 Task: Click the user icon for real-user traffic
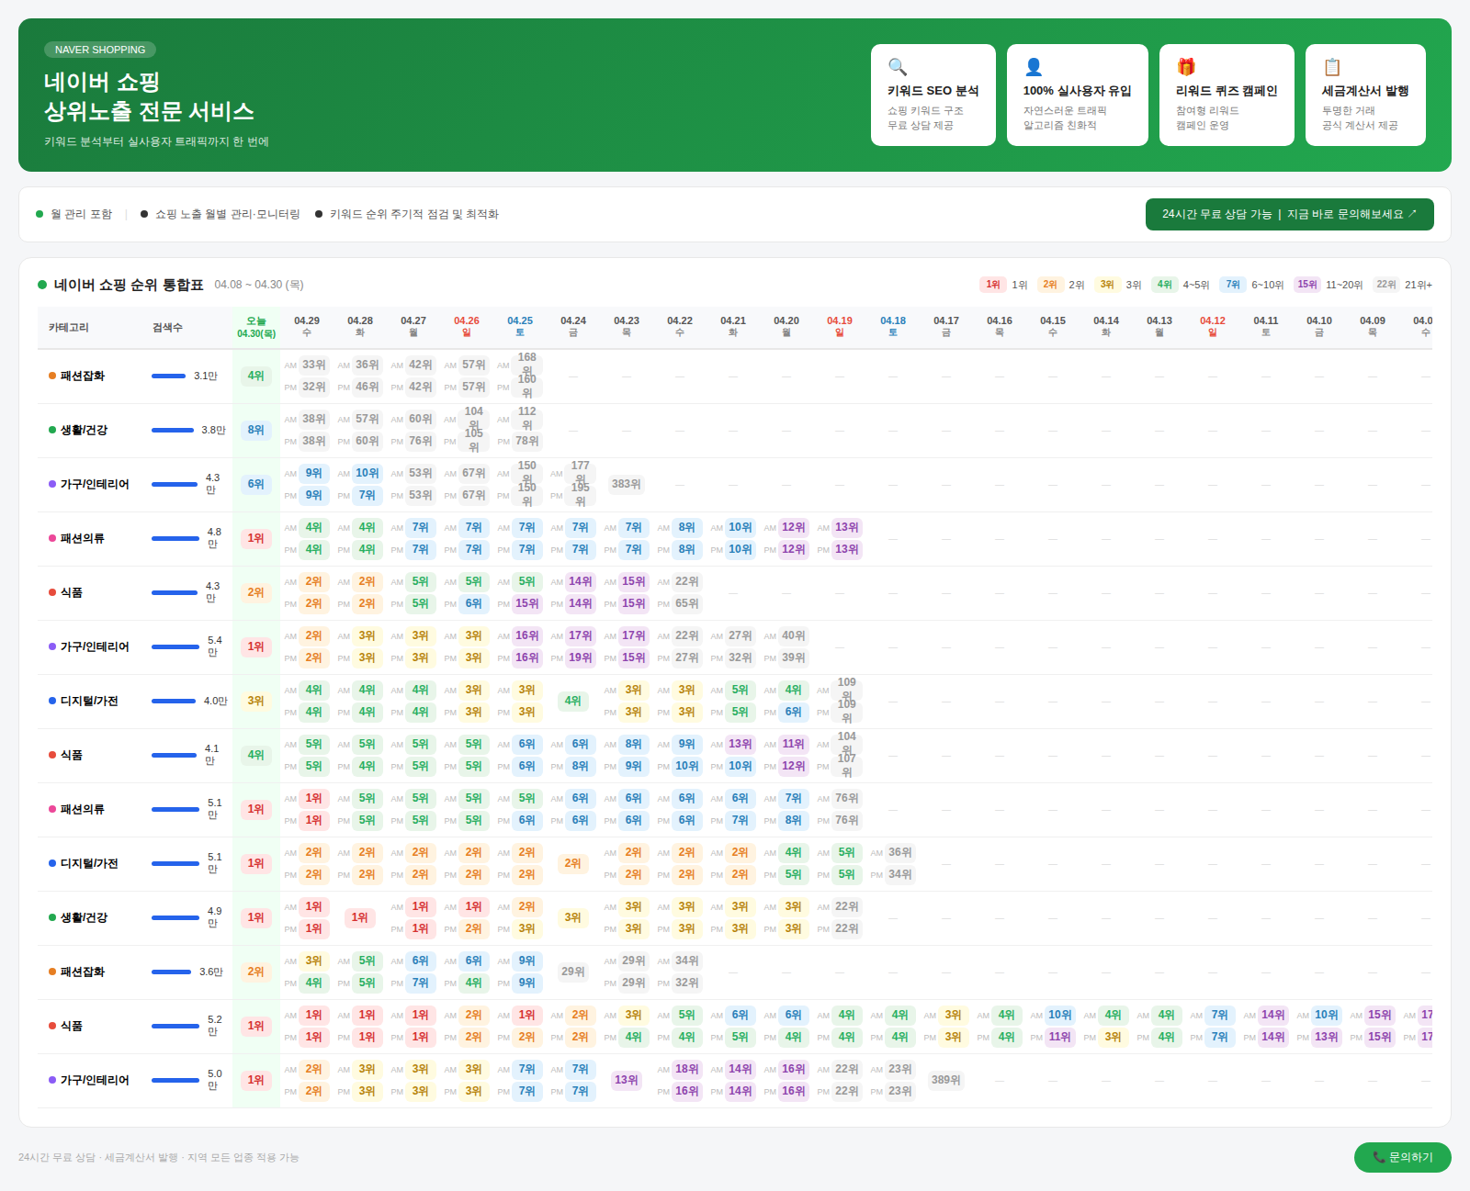(x=1034, y=67)
